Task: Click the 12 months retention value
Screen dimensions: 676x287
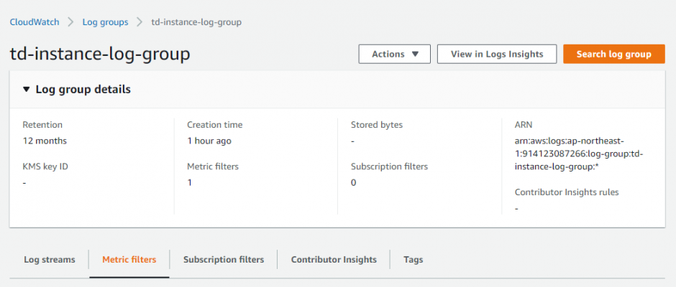Action: click(x=45, y=141)
